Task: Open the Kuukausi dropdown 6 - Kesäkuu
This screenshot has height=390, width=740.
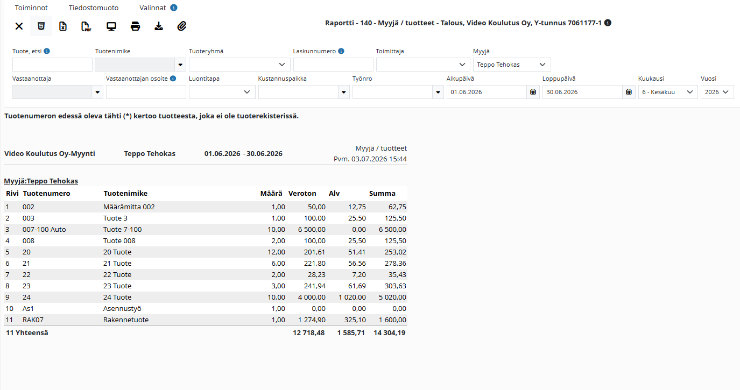Action: 668,92
